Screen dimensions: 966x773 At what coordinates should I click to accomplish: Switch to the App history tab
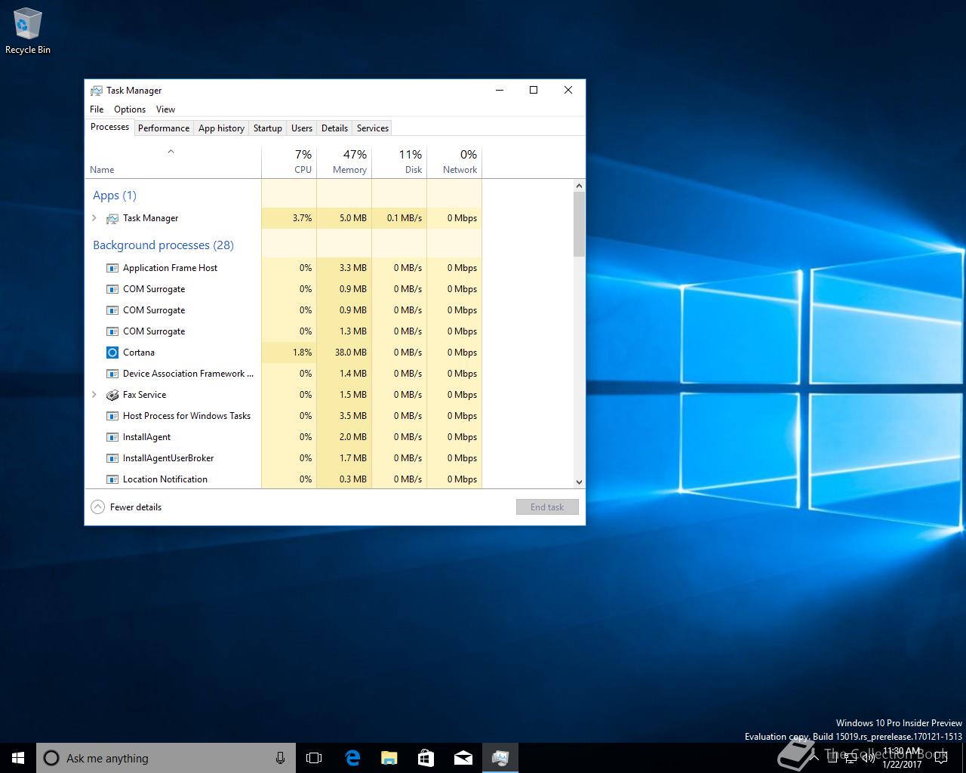(x=221, y=128)
